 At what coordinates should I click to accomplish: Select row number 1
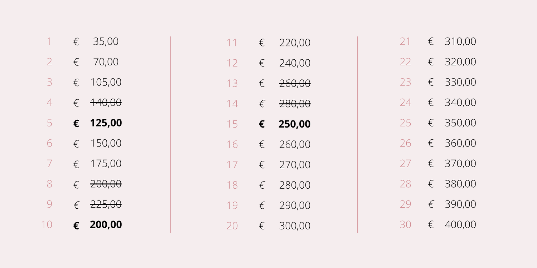click(x=49, y=42)
